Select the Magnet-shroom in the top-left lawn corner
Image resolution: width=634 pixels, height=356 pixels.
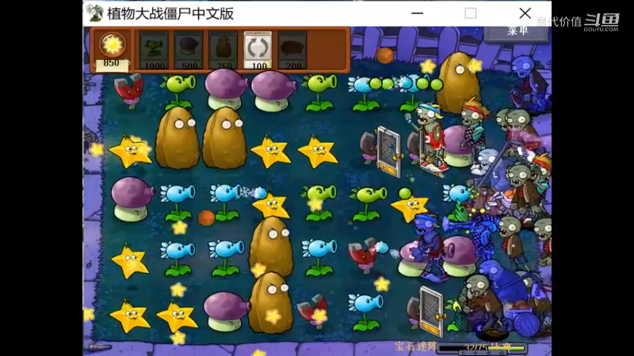click(x=128, y=89)
